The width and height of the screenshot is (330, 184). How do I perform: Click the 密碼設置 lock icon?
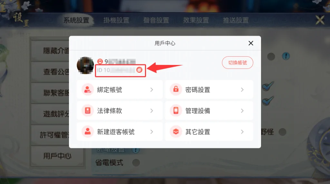pos(176,90)
